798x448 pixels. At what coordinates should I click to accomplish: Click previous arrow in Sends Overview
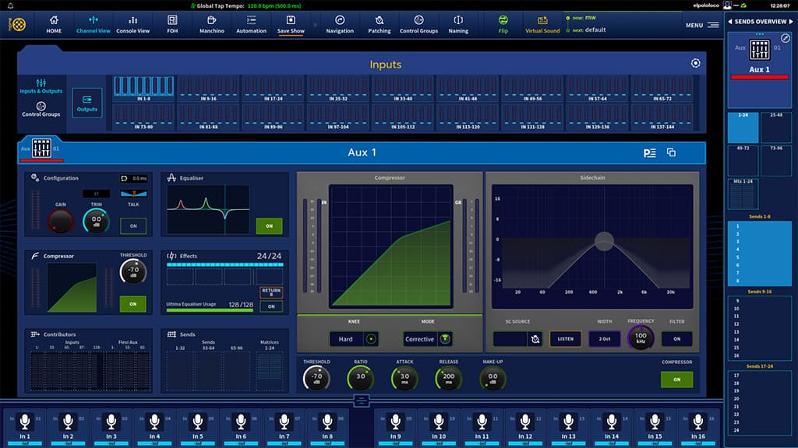click(729, 21)
